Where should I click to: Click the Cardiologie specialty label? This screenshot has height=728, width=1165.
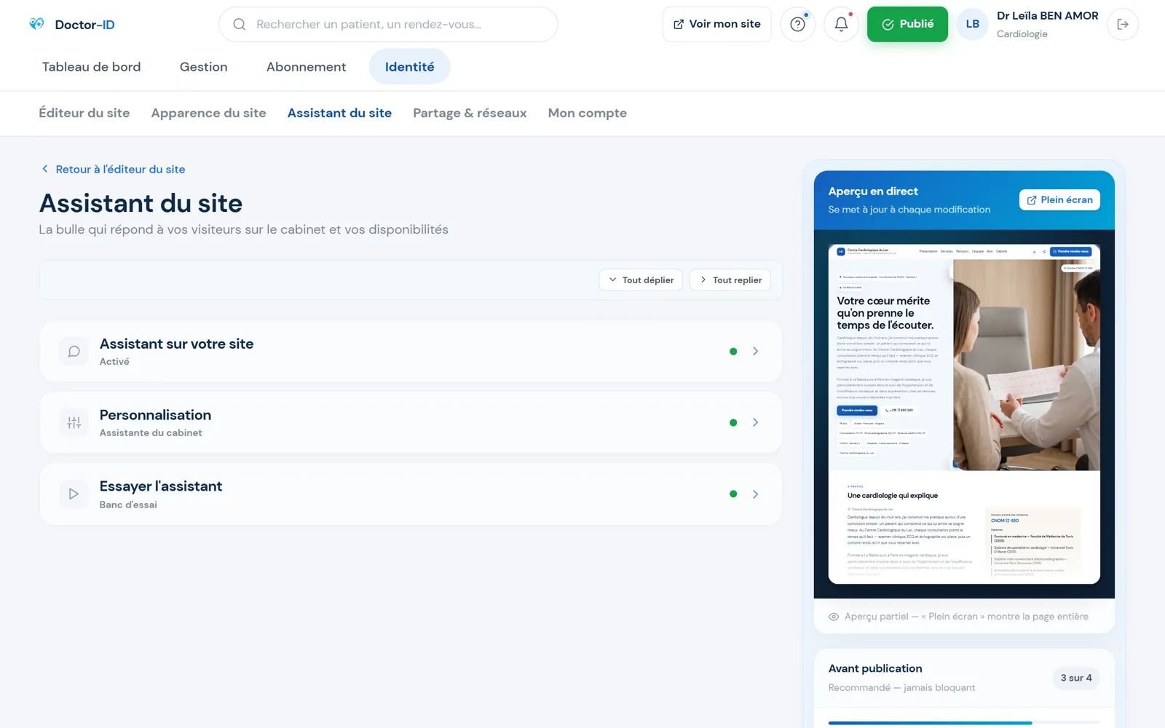[1022, 34]
